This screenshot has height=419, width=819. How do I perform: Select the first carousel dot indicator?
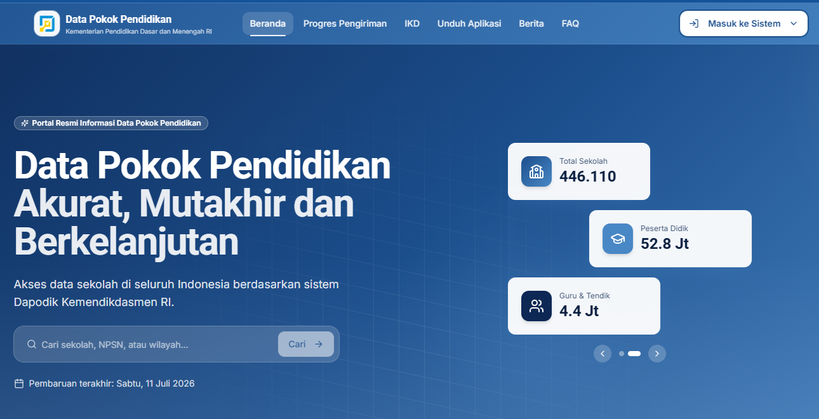622,354
